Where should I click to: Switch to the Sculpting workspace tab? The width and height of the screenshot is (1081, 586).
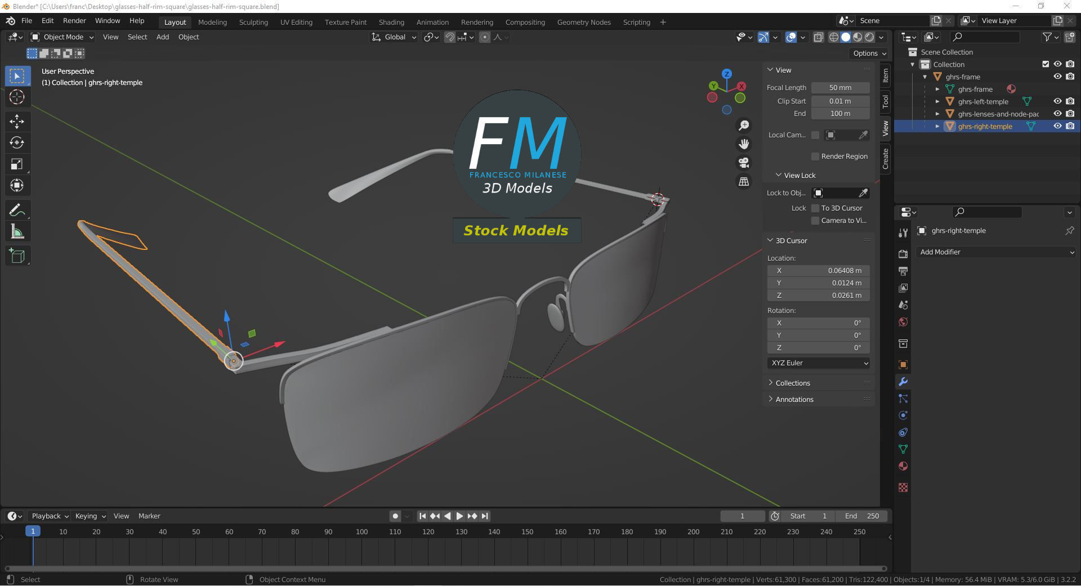(x=253, y=22)
